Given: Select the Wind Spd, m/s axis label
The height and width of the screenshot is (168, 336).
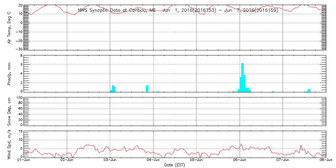Looking at the screenshot, I should (9, 144).
